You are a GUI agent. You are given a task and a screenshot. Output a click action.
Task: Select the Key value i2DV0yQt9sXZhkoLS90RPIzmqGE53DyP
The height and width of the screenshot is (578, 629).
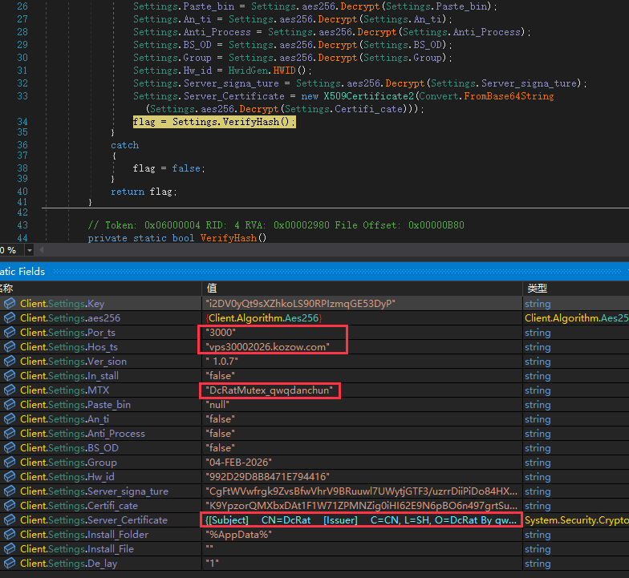tap(300, 303)
